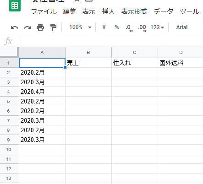Select row 12 header
The image size is (203, 184).
[x=9, y=168]
